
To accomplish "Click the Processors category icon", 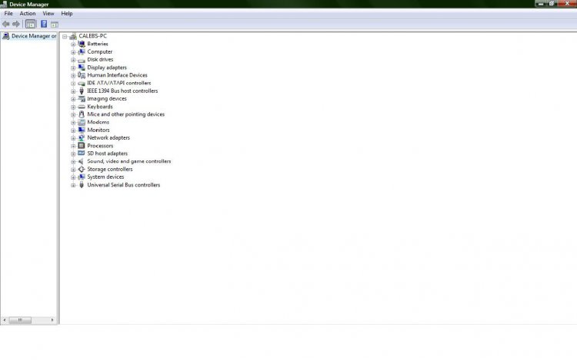I will tap(82, 146).
